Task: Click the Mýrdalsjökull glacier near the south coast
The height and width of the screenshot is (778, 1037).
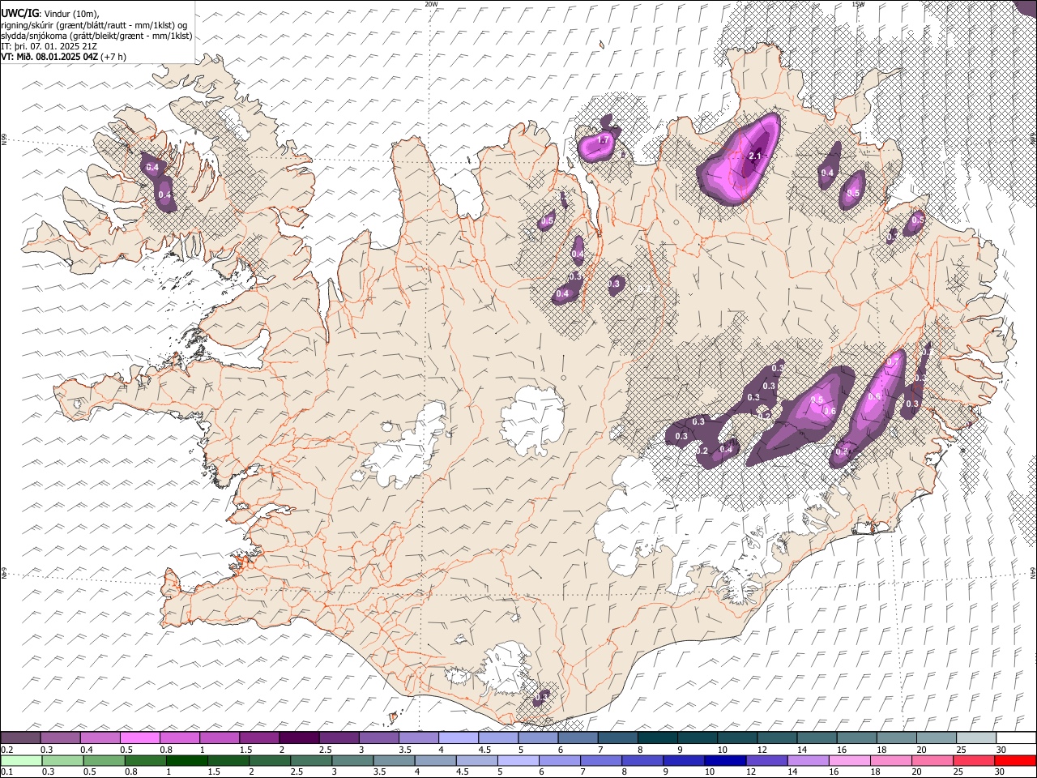Action: tap(506, 669)
